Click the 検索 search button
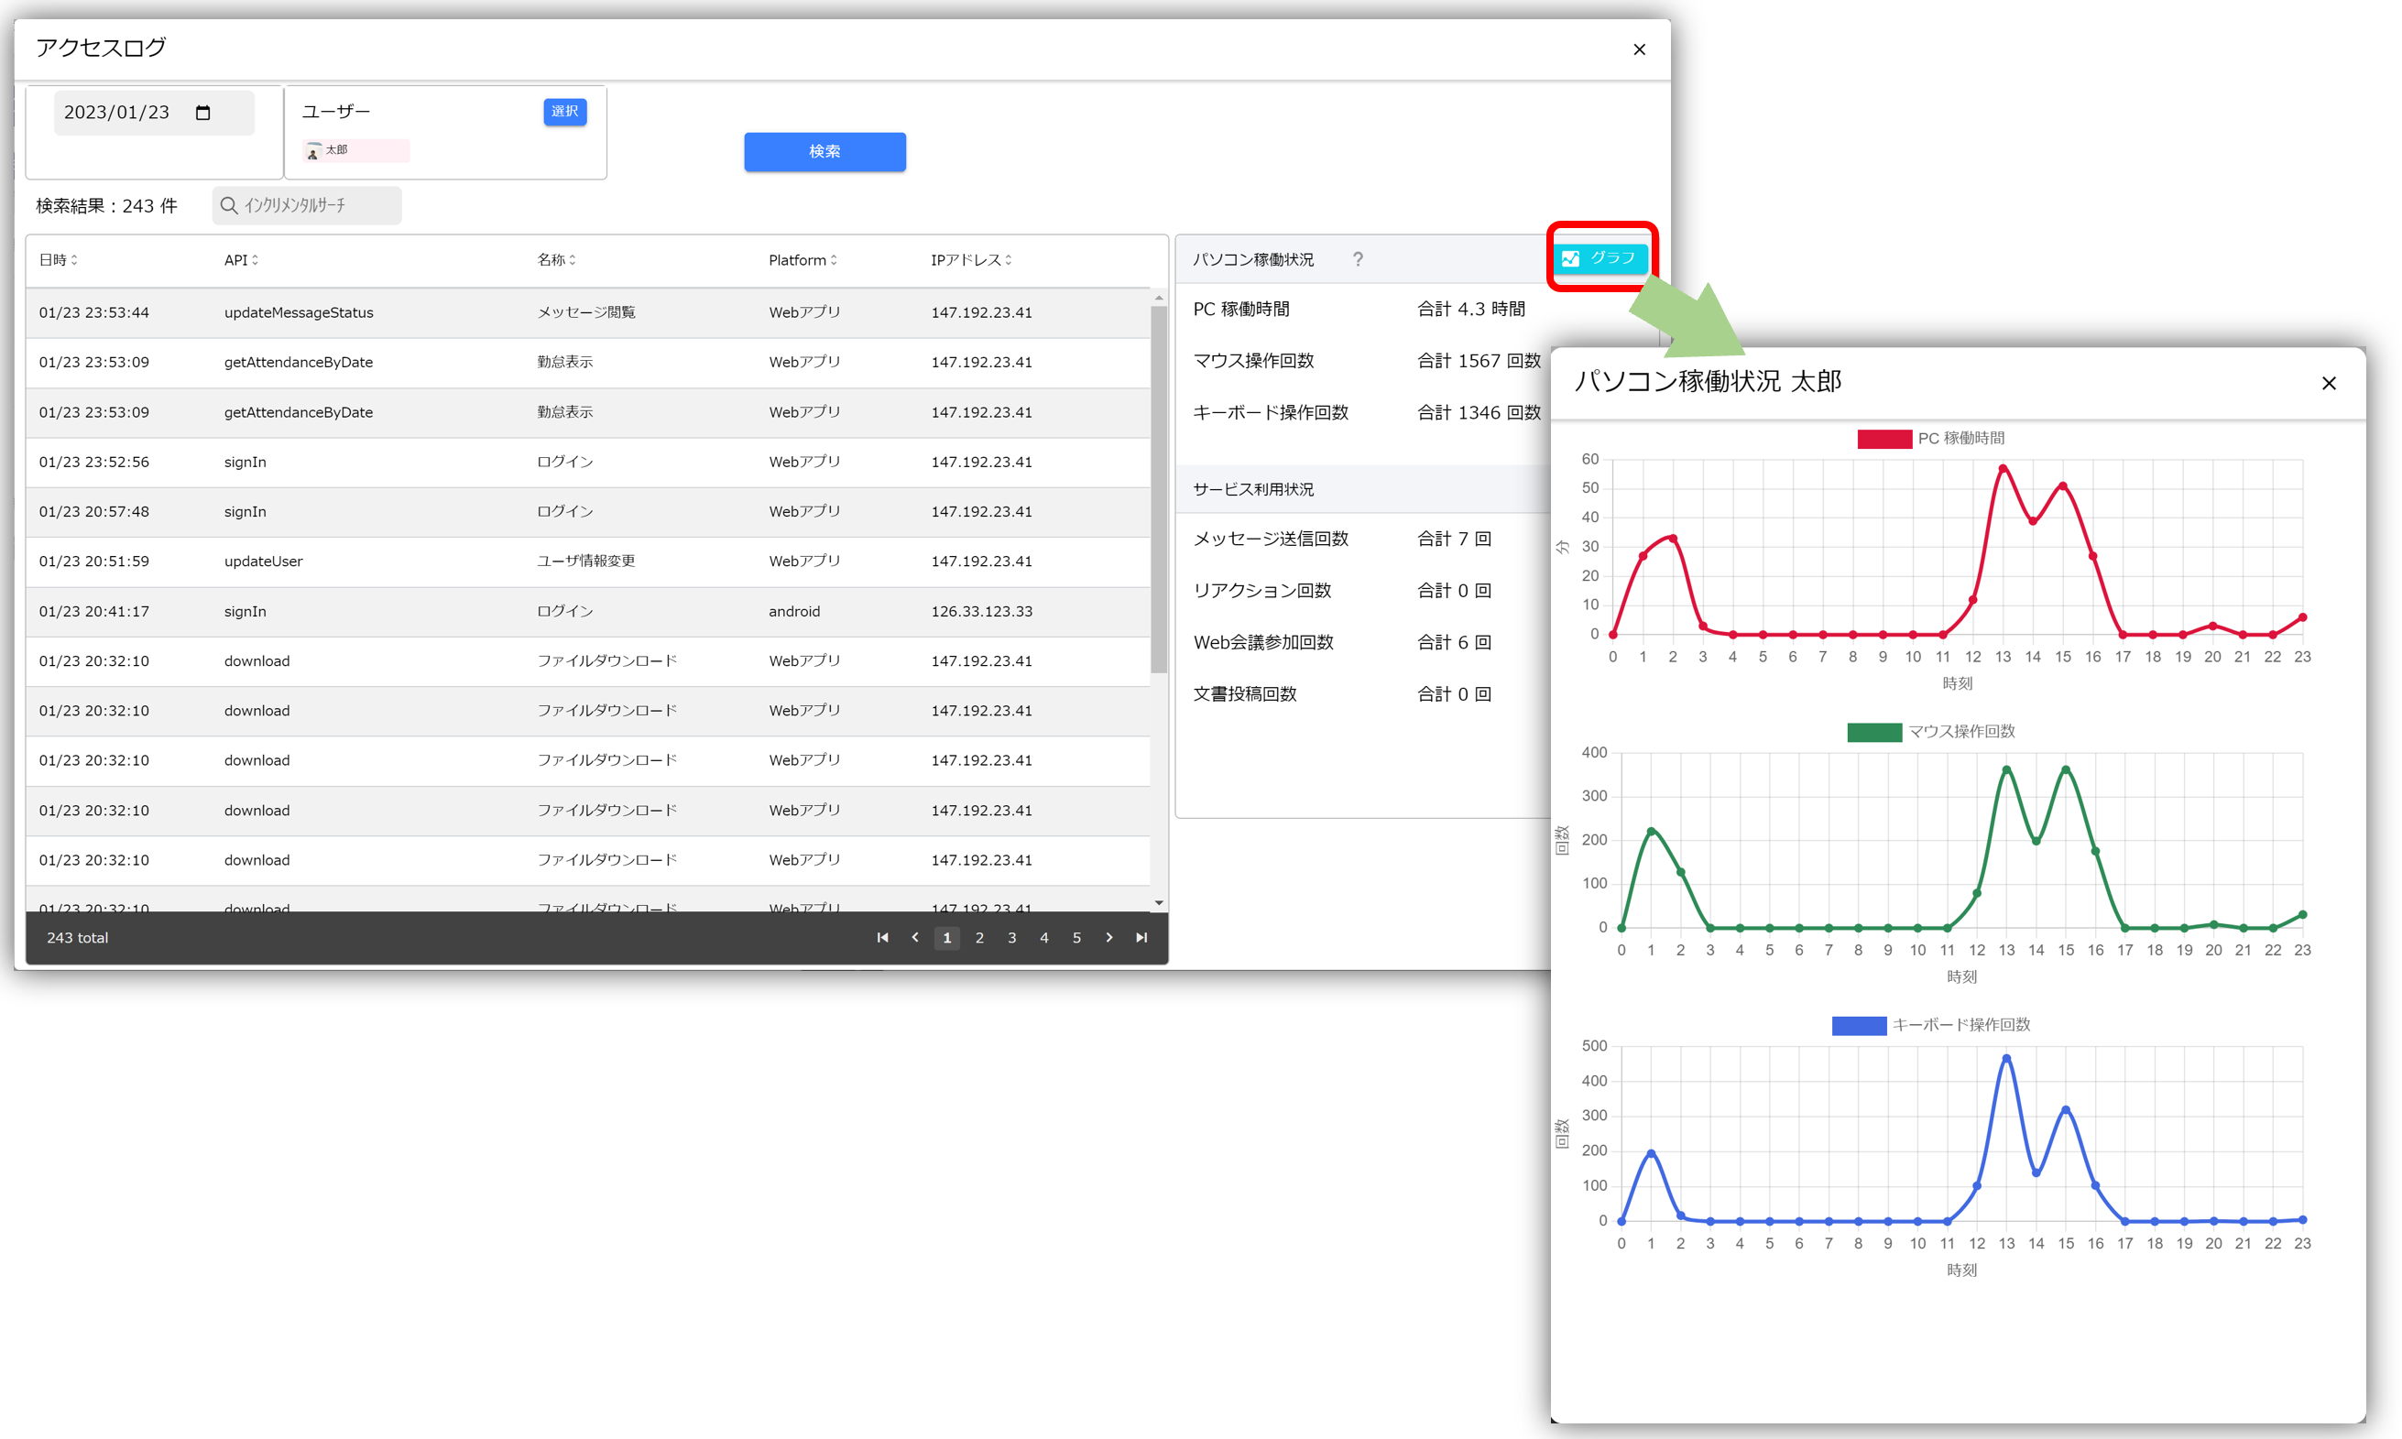 coord(824,151)
